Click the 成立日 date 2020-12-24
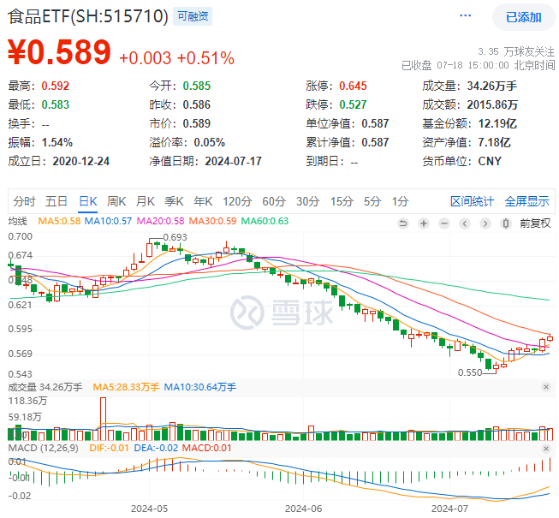This screenshot has height=518, width=559. tap(81, 161)
